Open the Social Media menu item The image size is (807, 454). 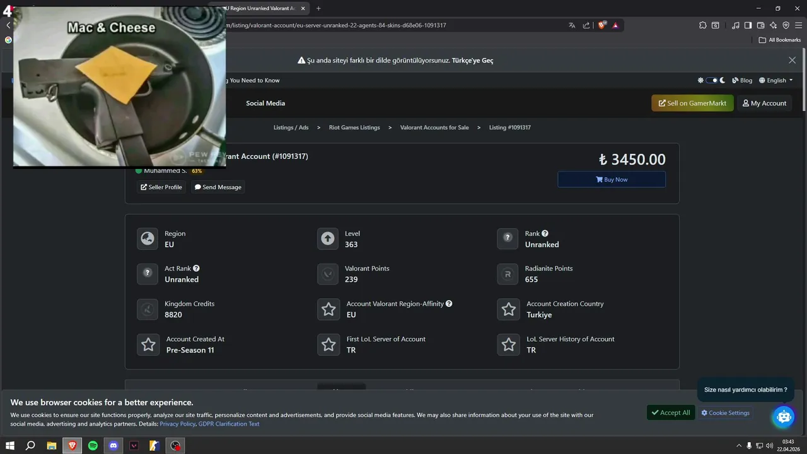point(265,103)
